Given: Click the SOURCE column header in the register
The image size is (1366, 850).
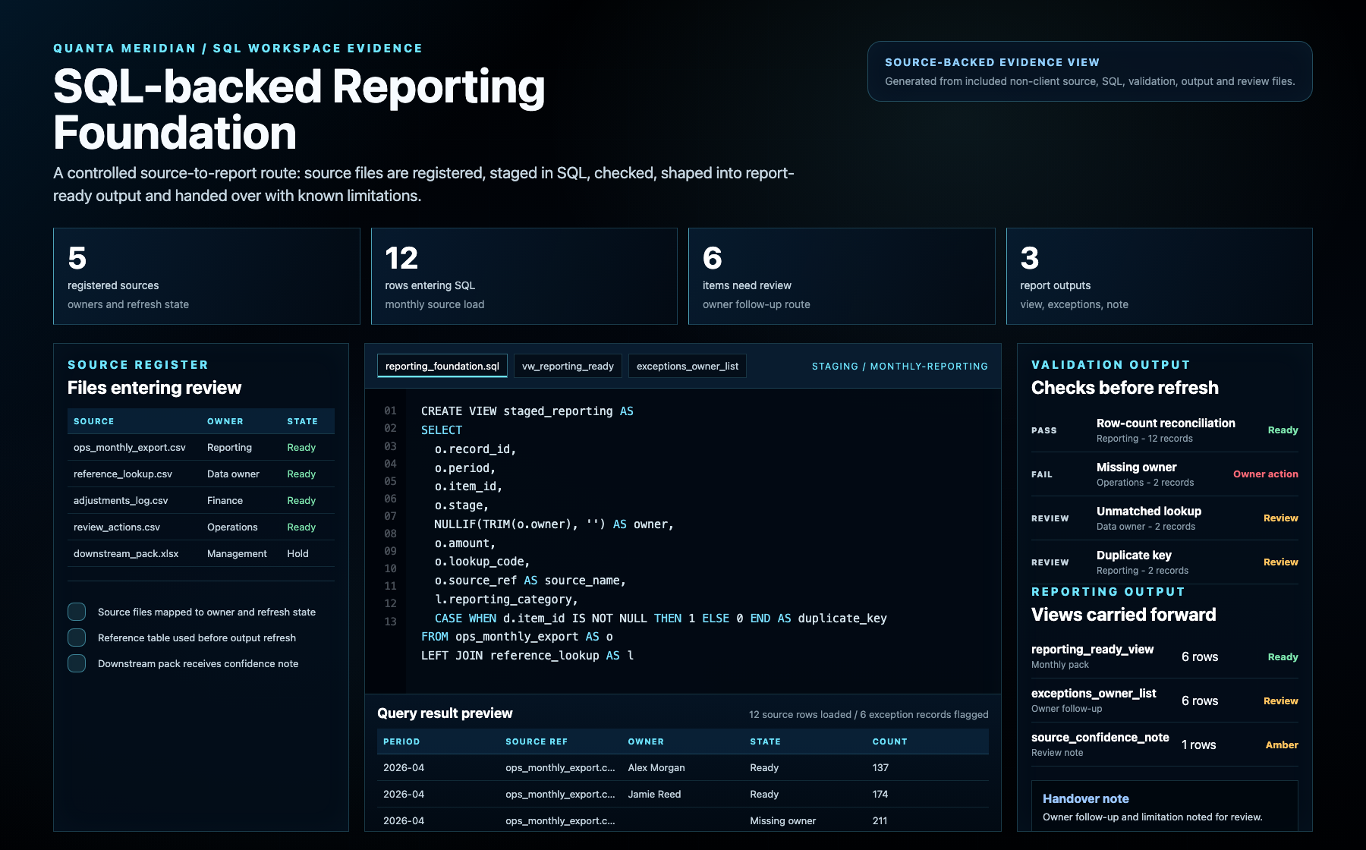Looking at the screenshot, I should (x=94, y=421).
